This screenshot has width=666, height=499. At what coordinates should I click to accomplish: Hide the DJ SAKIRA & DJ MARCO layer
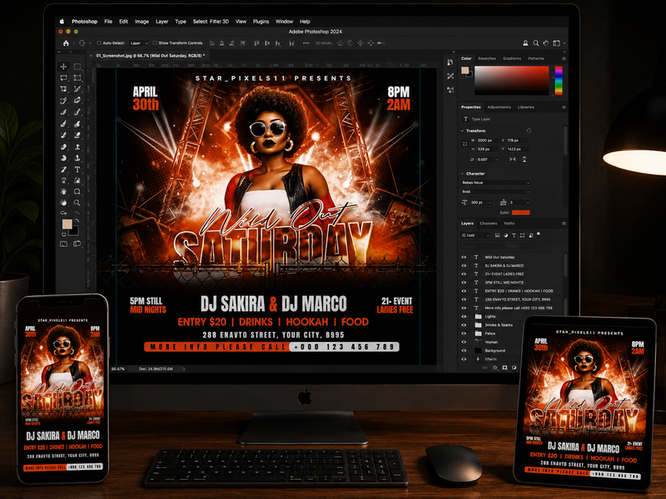[464, 265]
